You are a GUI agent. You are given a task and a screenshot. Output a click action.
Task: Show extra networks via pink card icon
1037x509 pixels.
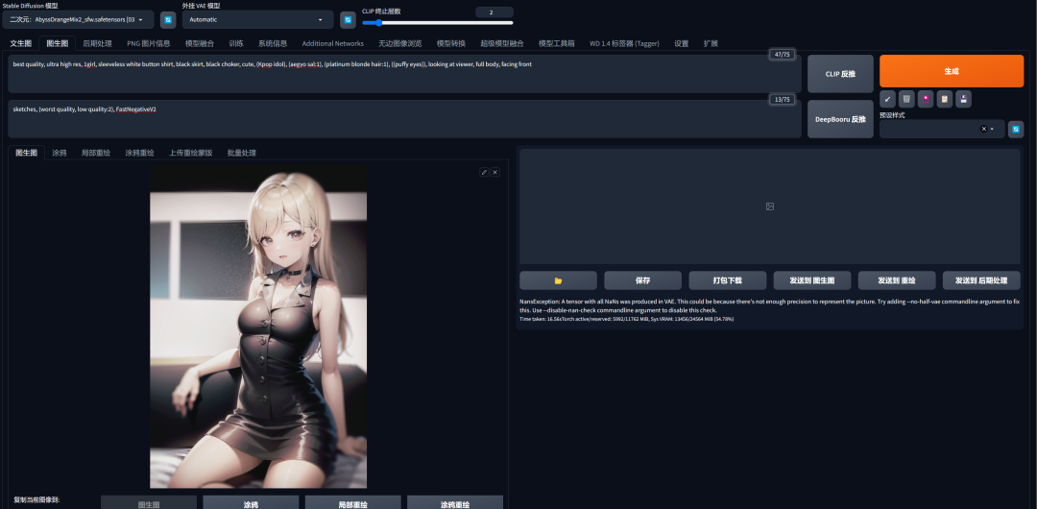coord(926,99)
